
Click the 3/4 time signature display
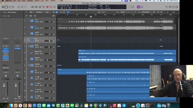click(101, 6)
